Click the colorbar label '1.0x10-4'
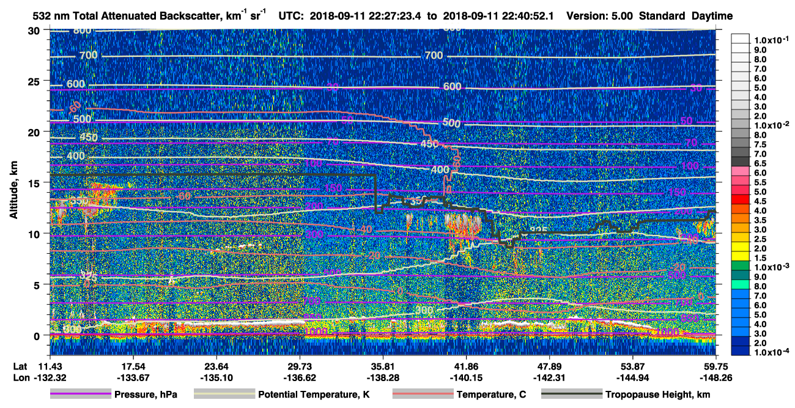 click(771, 353)
